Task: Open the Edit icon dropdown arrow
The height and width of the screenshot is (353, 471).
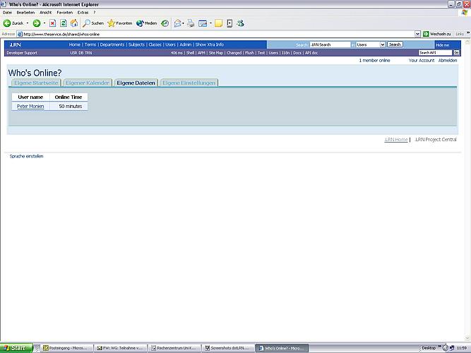Action: pos(210,23)
